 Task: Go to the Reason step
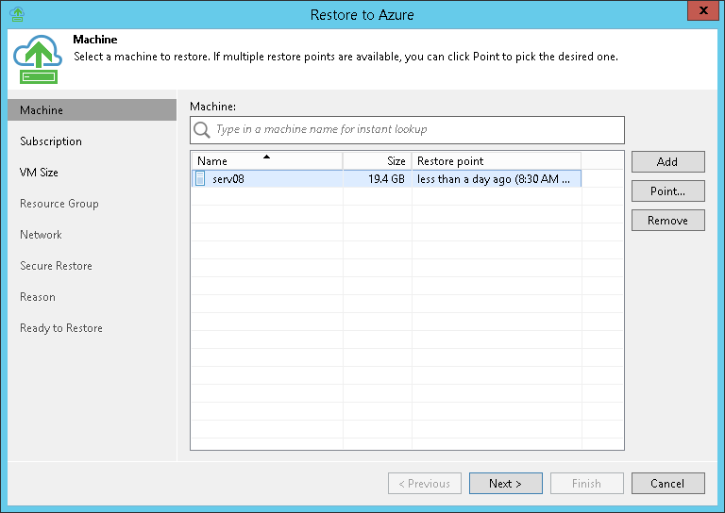pos(38,297)
